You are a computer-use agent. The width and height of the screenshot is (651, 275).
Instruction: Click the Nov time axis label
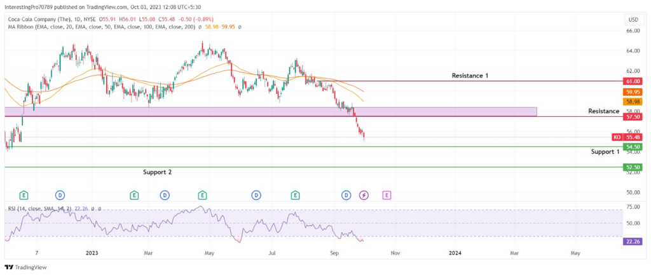[x=395, y=253]
